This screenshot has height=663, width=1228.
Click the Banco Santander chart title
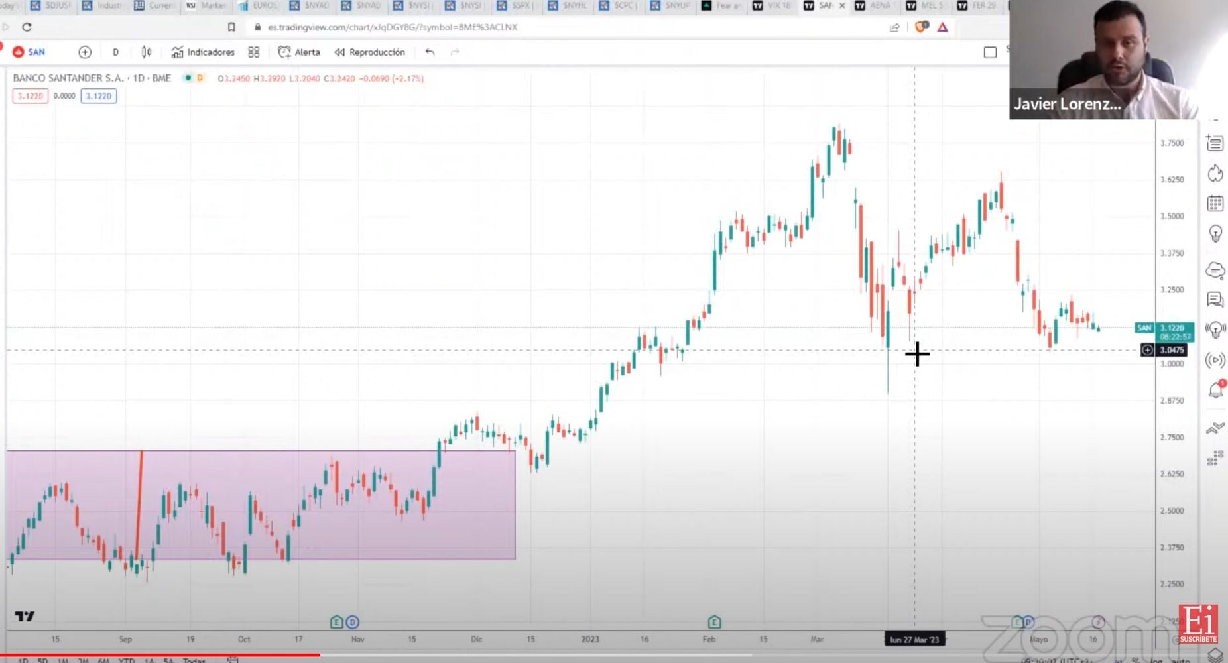click(92, 78)
